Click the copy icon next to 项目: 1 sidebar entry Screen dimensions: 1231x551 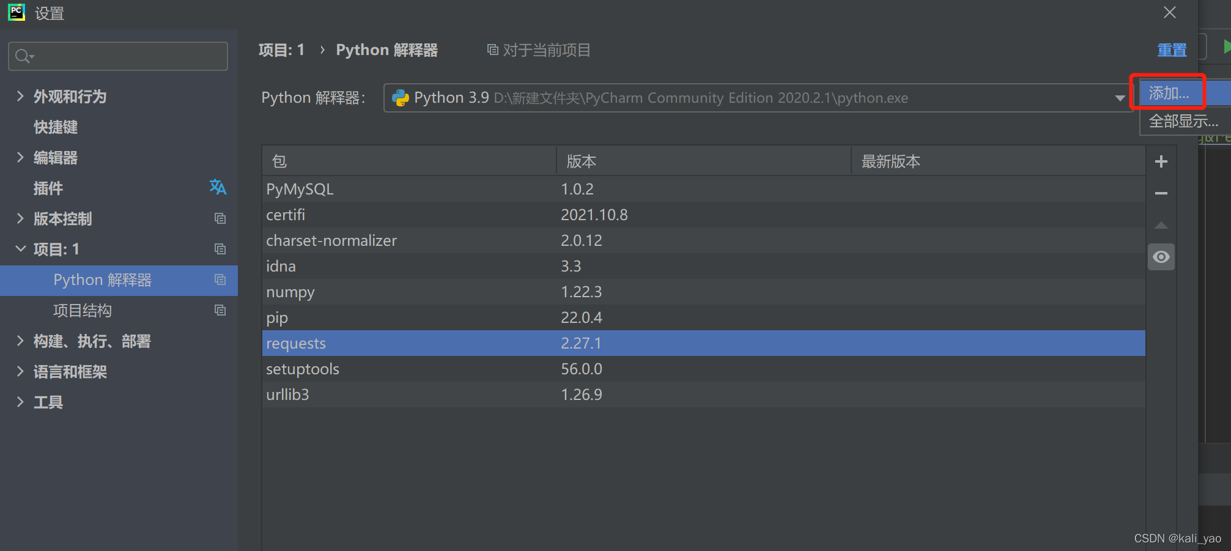point(220,248)
